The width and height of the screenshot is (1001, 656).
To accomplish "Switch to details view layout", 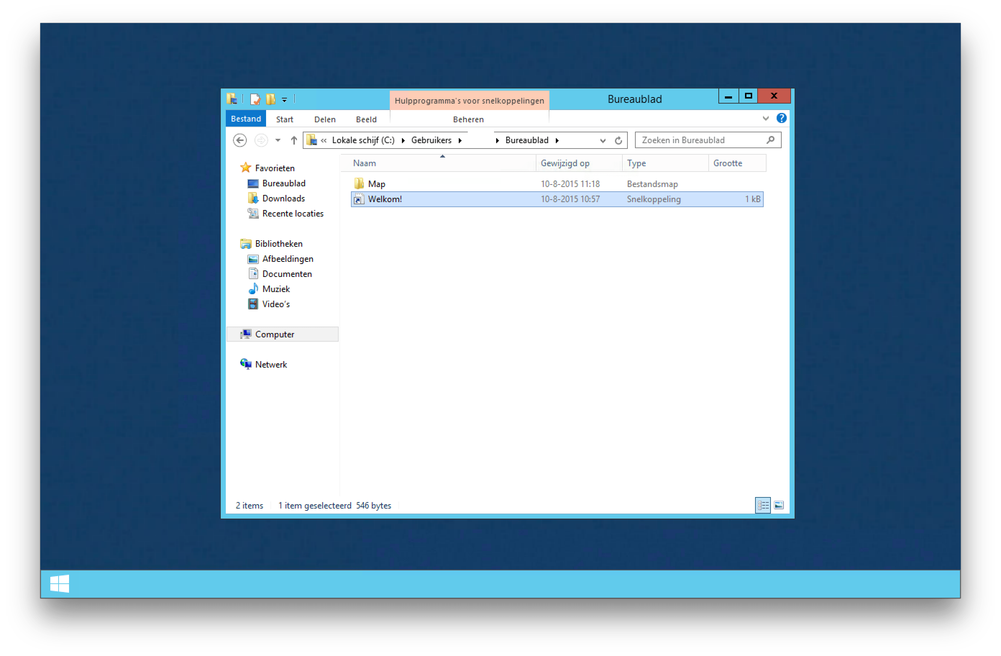I will pos(763,505).
